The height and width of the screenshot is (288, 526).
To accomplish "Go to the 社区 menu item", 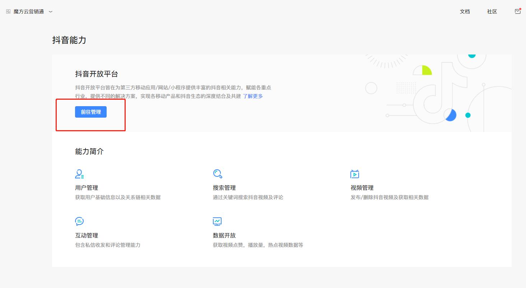I will point(492,11).
